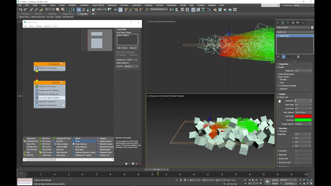The image size is (331, 186).
Task: Enable the Geometry group control
Action: click(279, 89)
